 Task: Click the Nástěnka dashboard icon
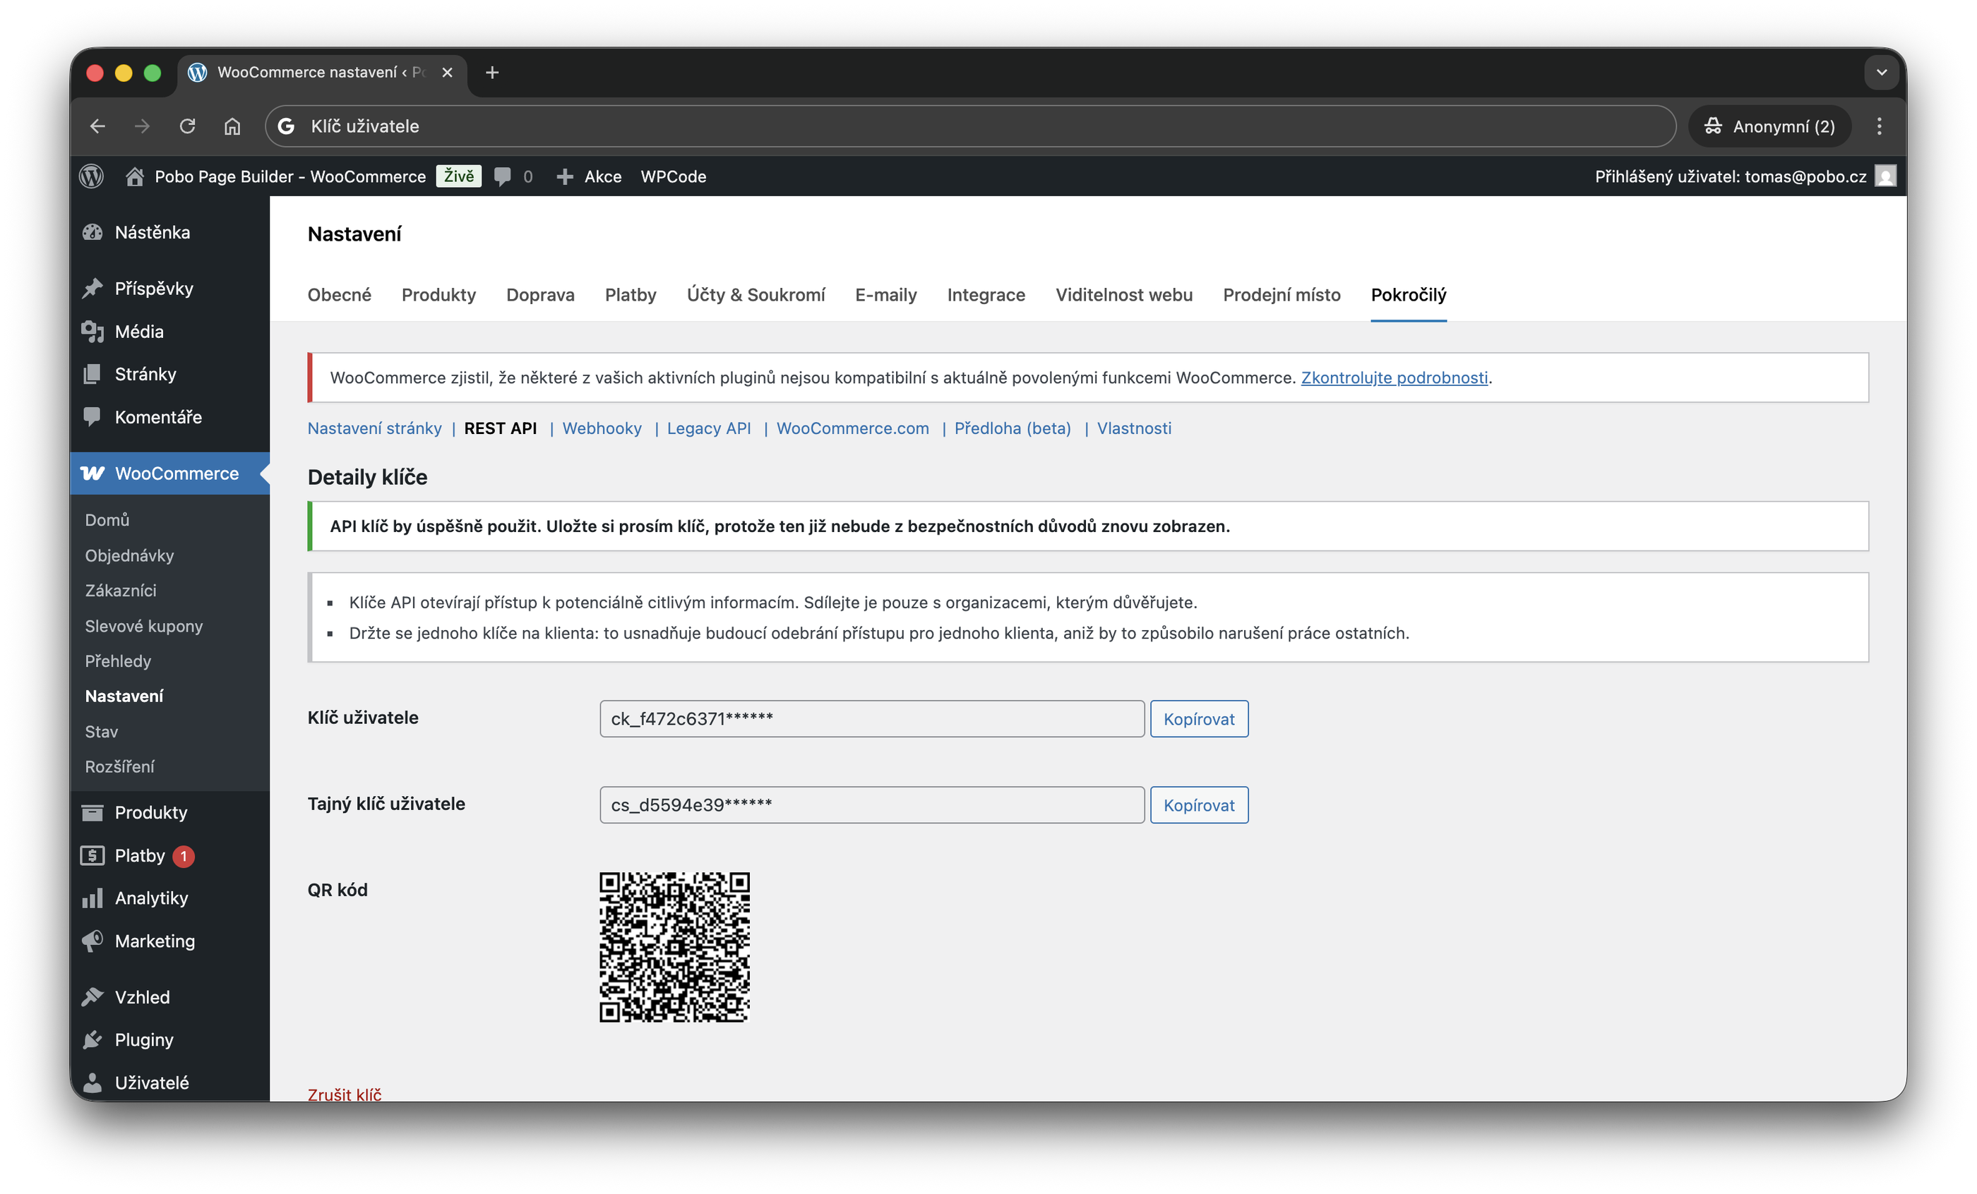pos(93,233)
